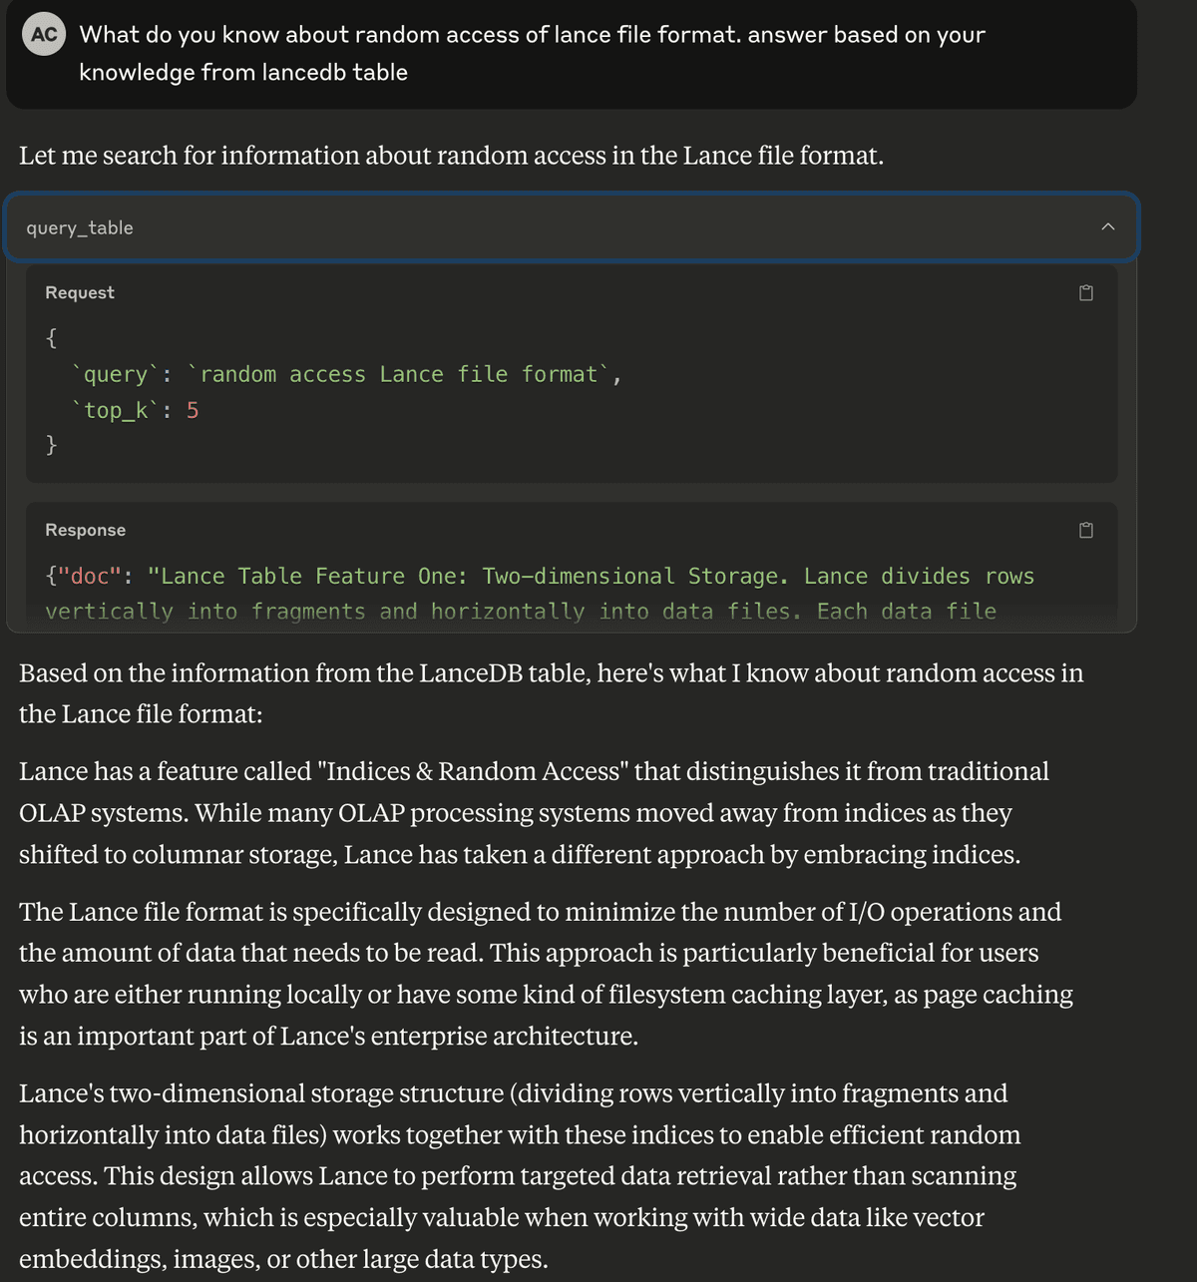Click the response text starting with {"doc"
Image resolution: width=1197 pixels, height=1282 pixels.
[x=540, y=594]
